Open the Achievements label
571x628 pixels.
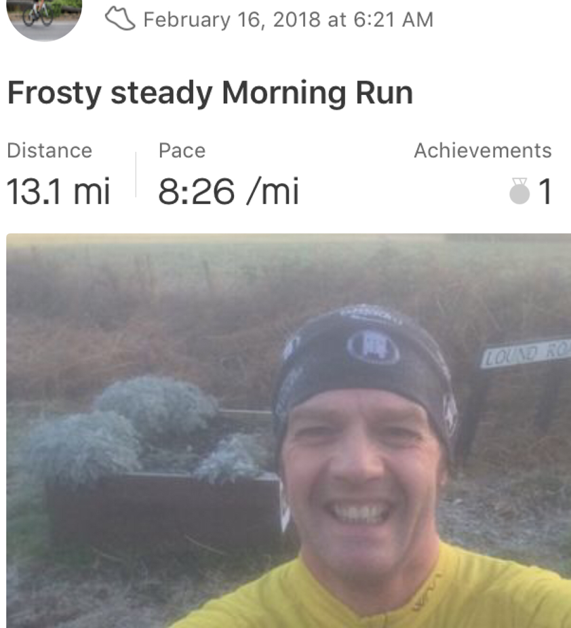(x=483, y=151)
